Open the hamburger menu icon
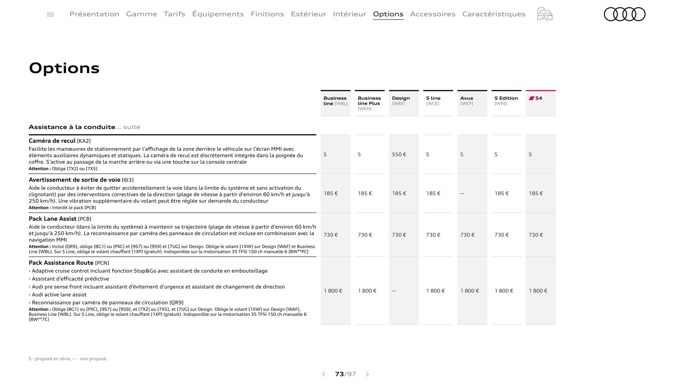691x389 pixels. coord(50,15)
